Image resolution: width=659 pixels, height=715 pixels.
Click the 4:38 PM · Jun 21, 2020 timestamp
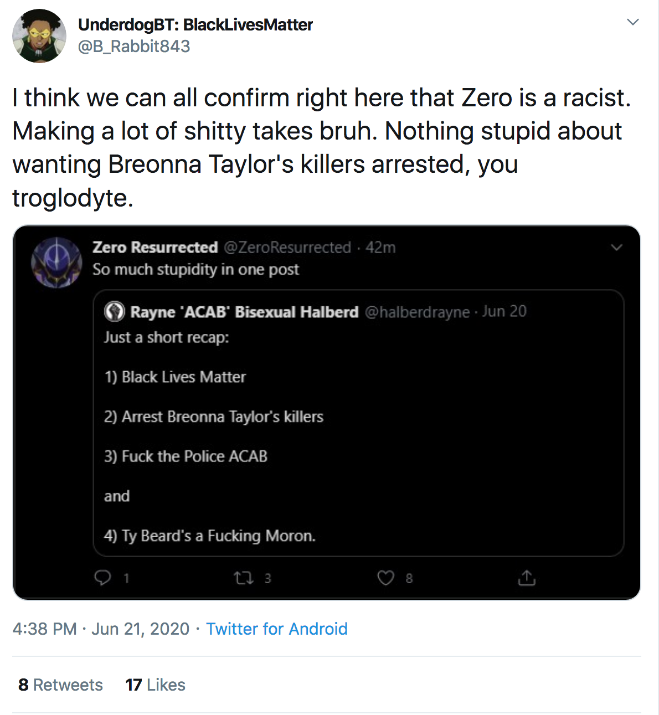click(101, 629)
